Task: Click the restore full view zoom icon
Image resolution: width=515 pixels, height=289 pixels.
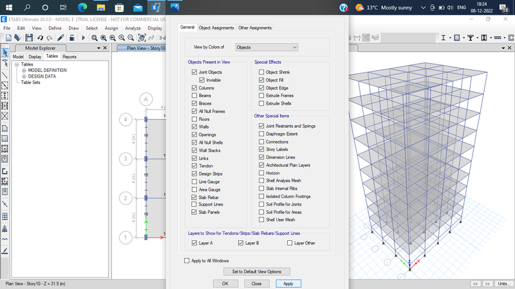Action: pos(104,38)
